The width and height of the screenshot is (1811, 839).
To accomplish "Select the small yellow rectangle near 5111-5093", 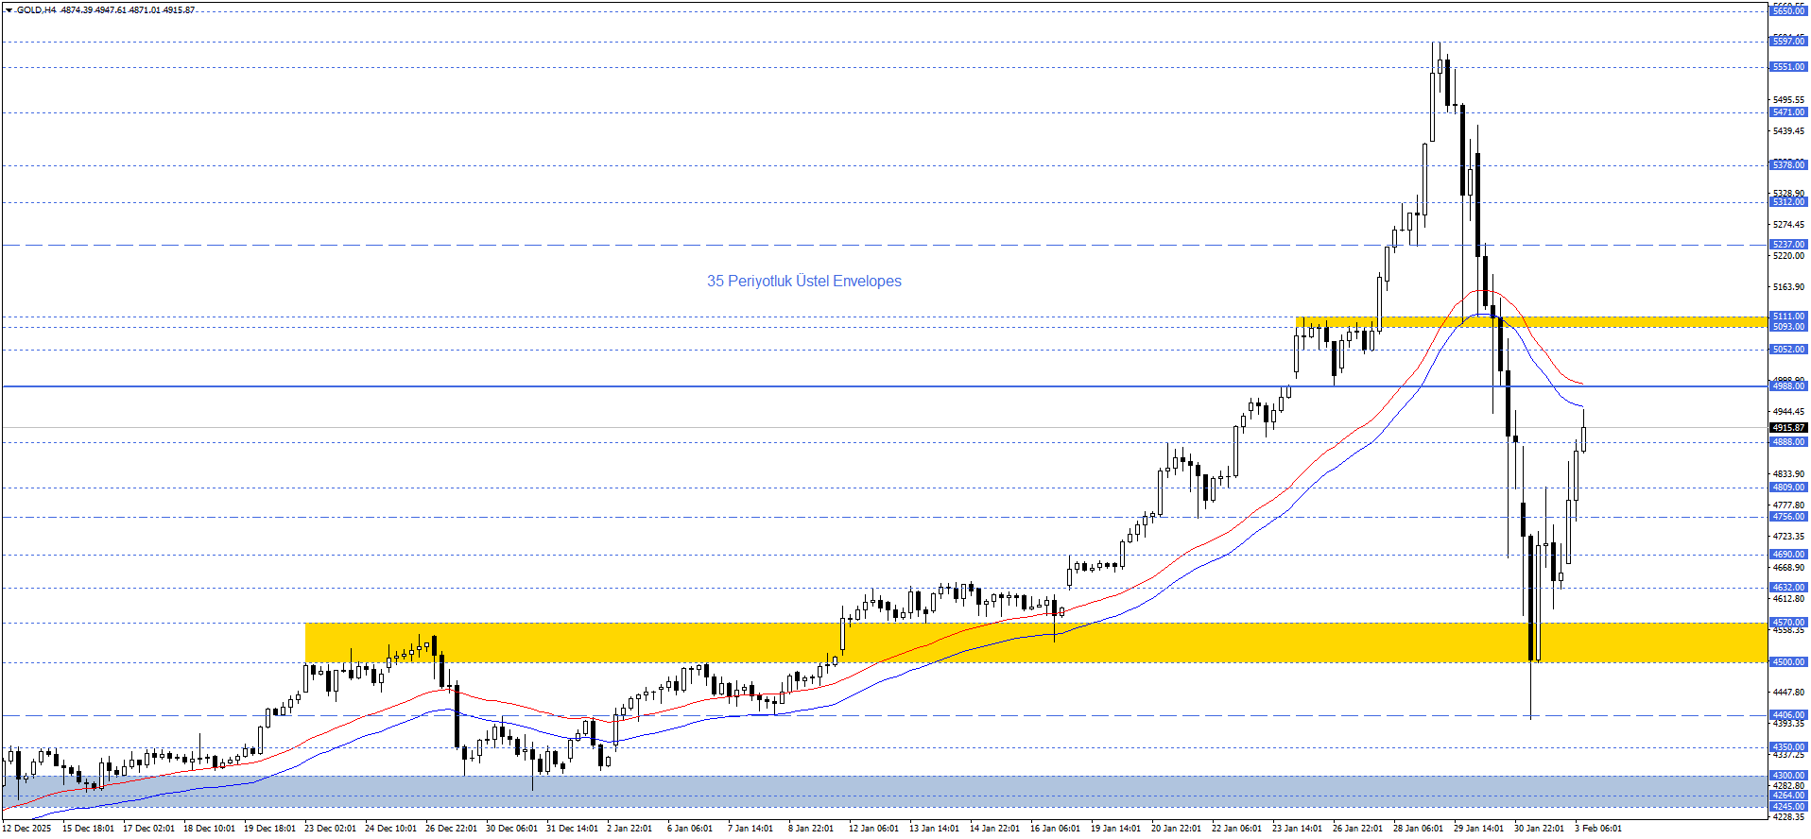I will (x=1531, y=322).
